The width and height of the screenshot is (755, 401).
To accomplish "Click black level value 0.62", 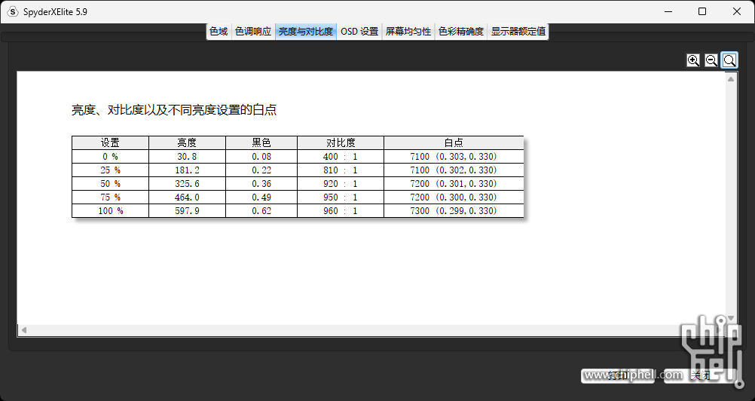I will tap(261, 210).
